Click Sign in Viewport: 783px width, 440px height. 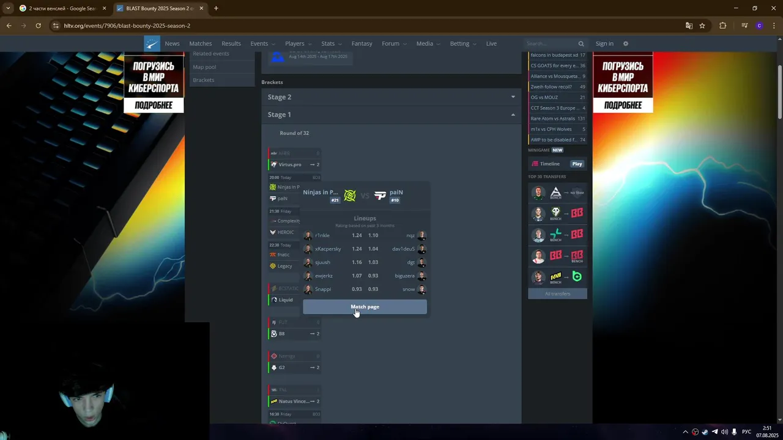604,43
